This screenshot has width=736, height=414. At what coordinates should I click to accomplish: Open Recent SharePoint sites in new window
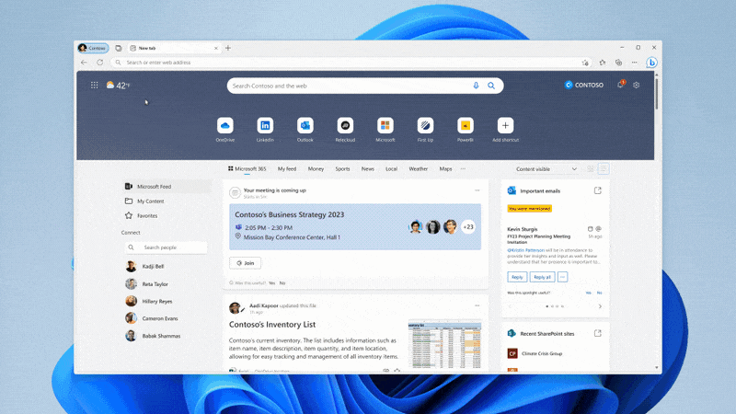coord(597,333)
